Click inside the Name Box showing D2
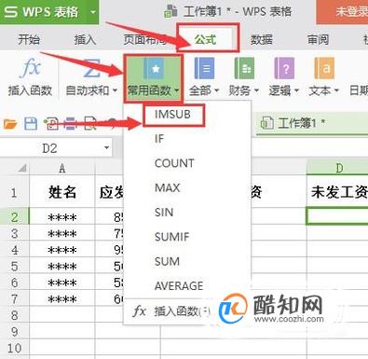This screenshot has height=359, width=368. click(49, 148)
